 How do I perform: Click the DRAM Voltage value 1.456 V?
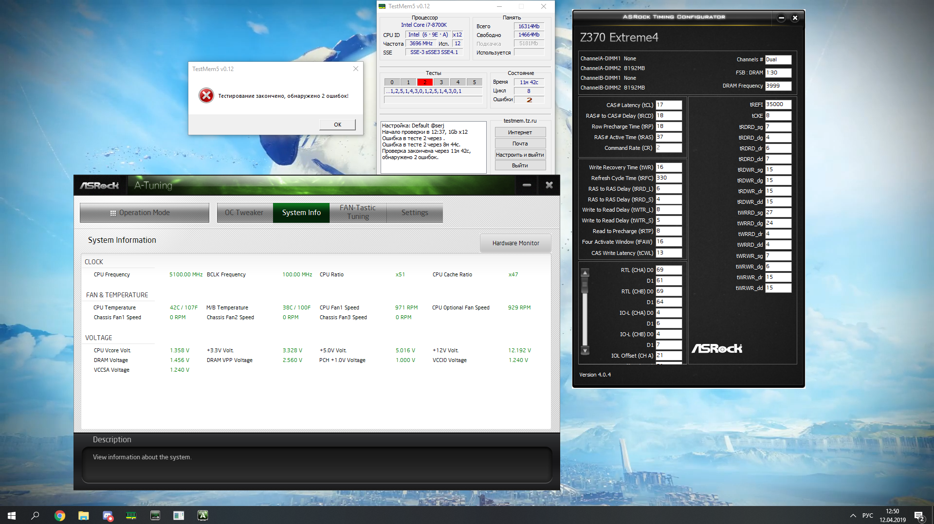point(180,360)
